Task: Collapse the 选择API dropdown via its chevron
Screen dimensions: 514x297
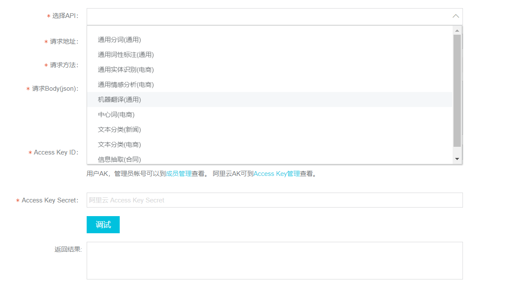Action: click(x=456, y=16)
